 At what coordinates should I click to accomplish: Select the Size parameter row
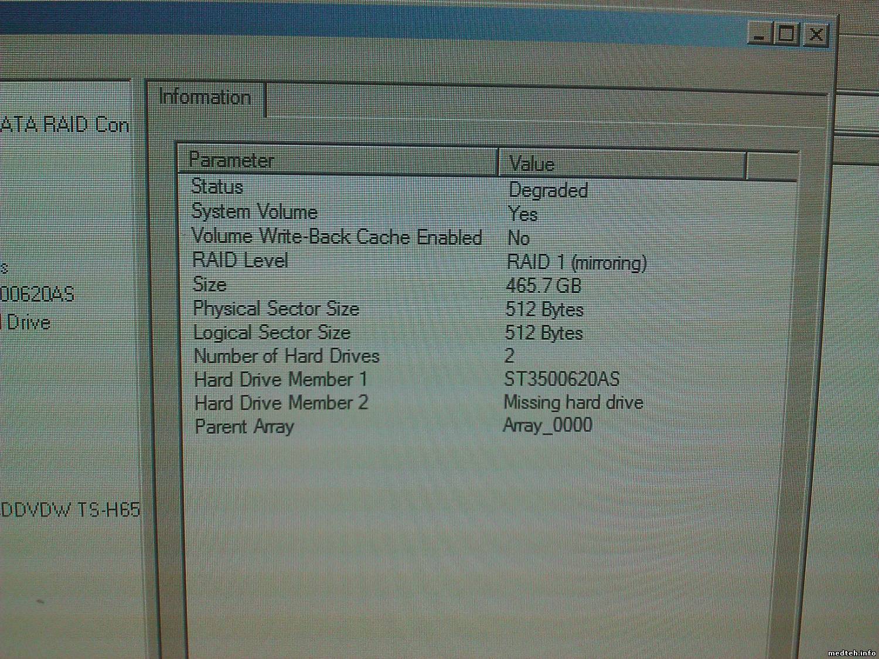(210, 285)
